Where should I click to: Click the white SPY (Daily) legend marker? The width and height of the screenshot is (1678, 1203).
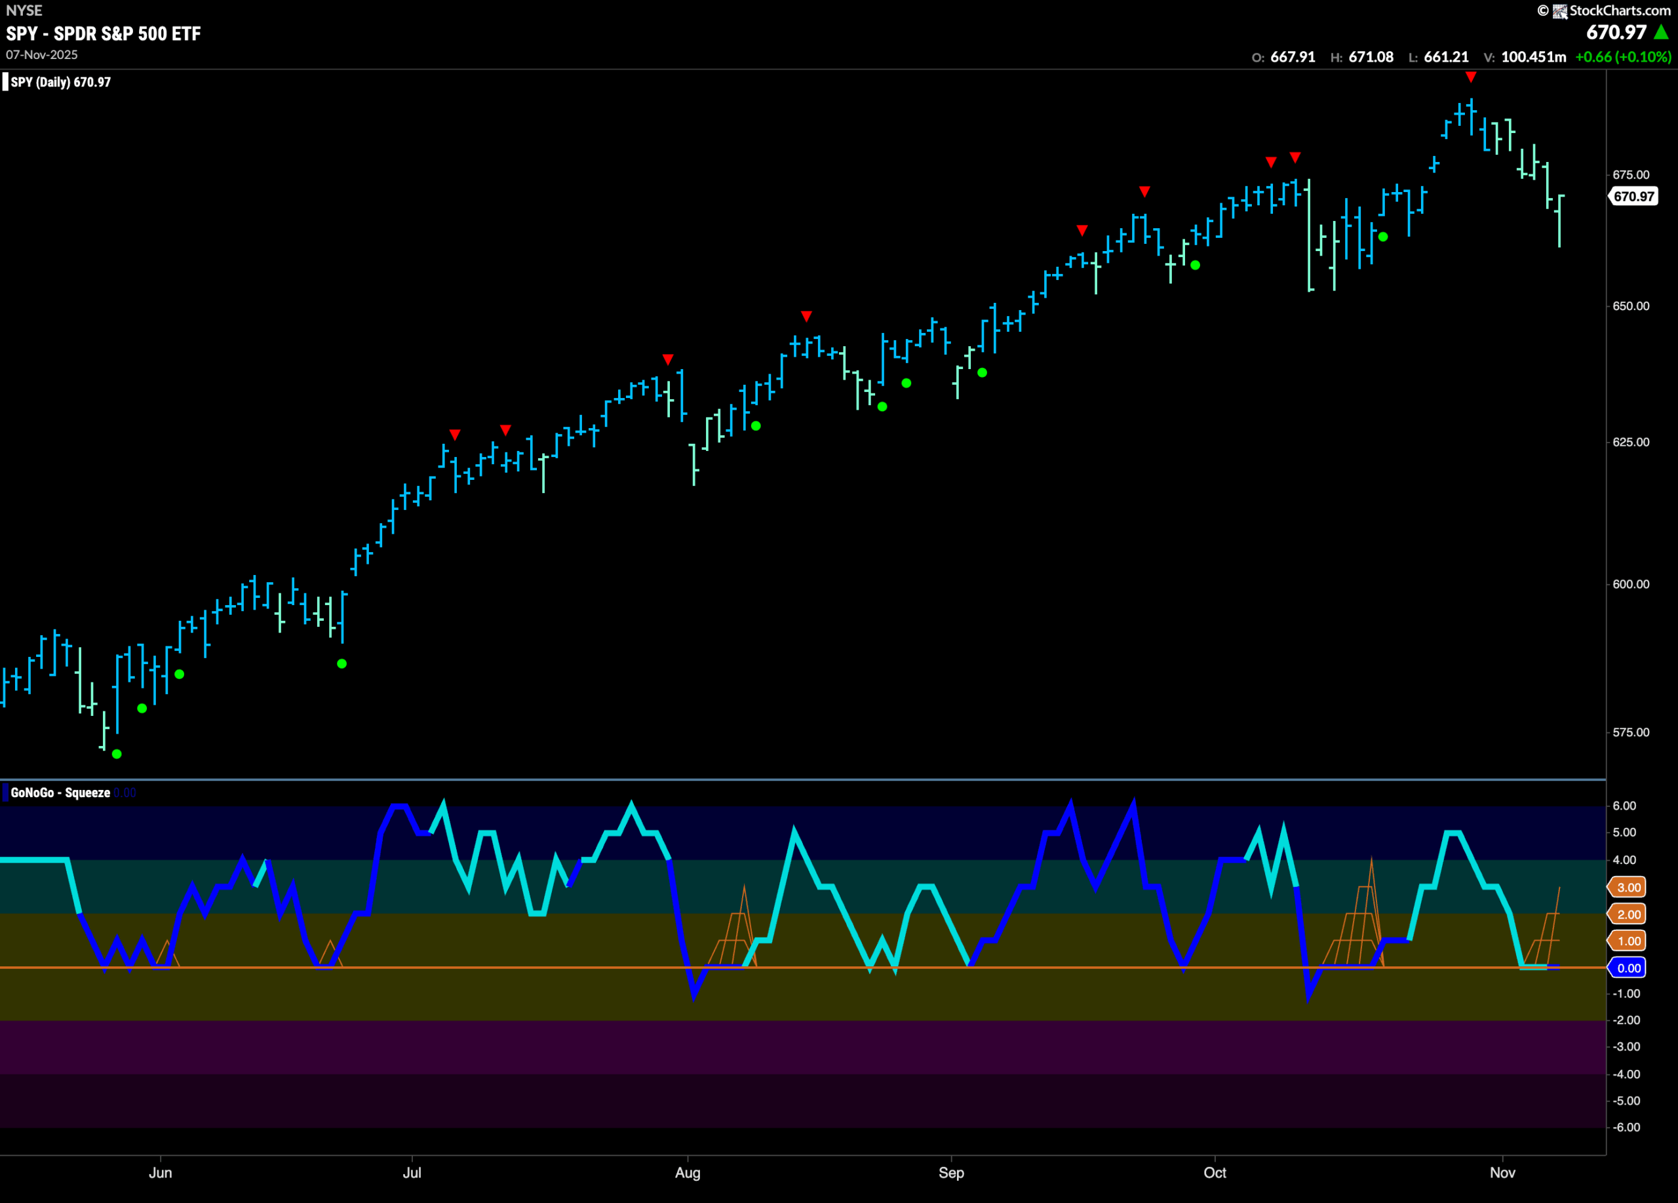[x=5, y=82]
